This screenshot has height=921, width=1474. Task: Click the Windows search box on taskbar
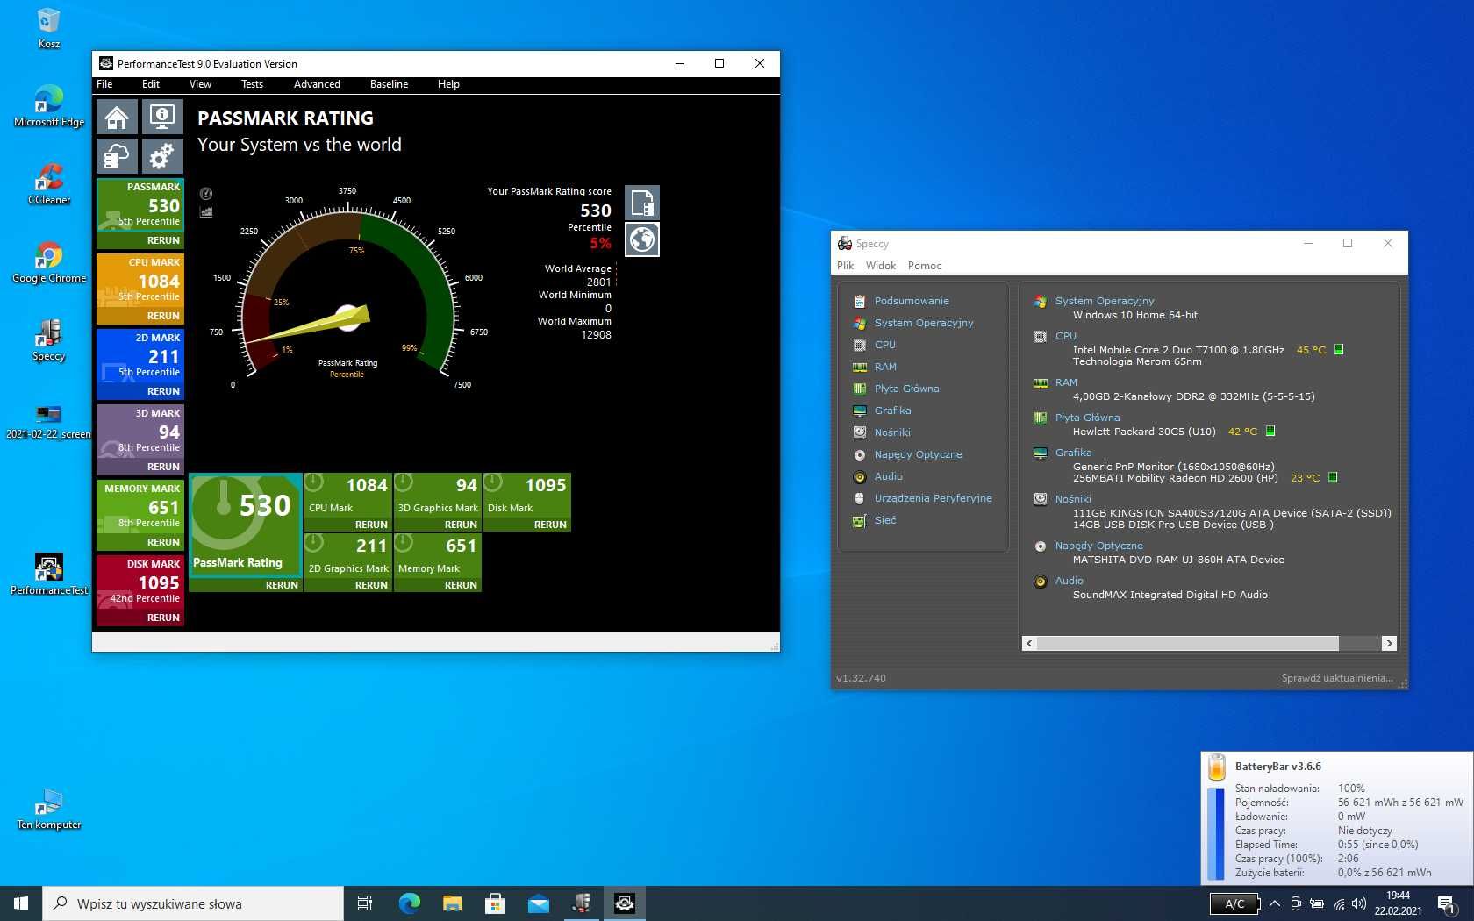[x=193, y=903]
